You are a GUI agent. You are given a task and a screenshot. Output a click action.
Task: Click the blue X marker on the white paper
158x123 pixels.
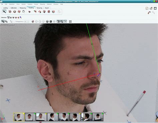8,100
